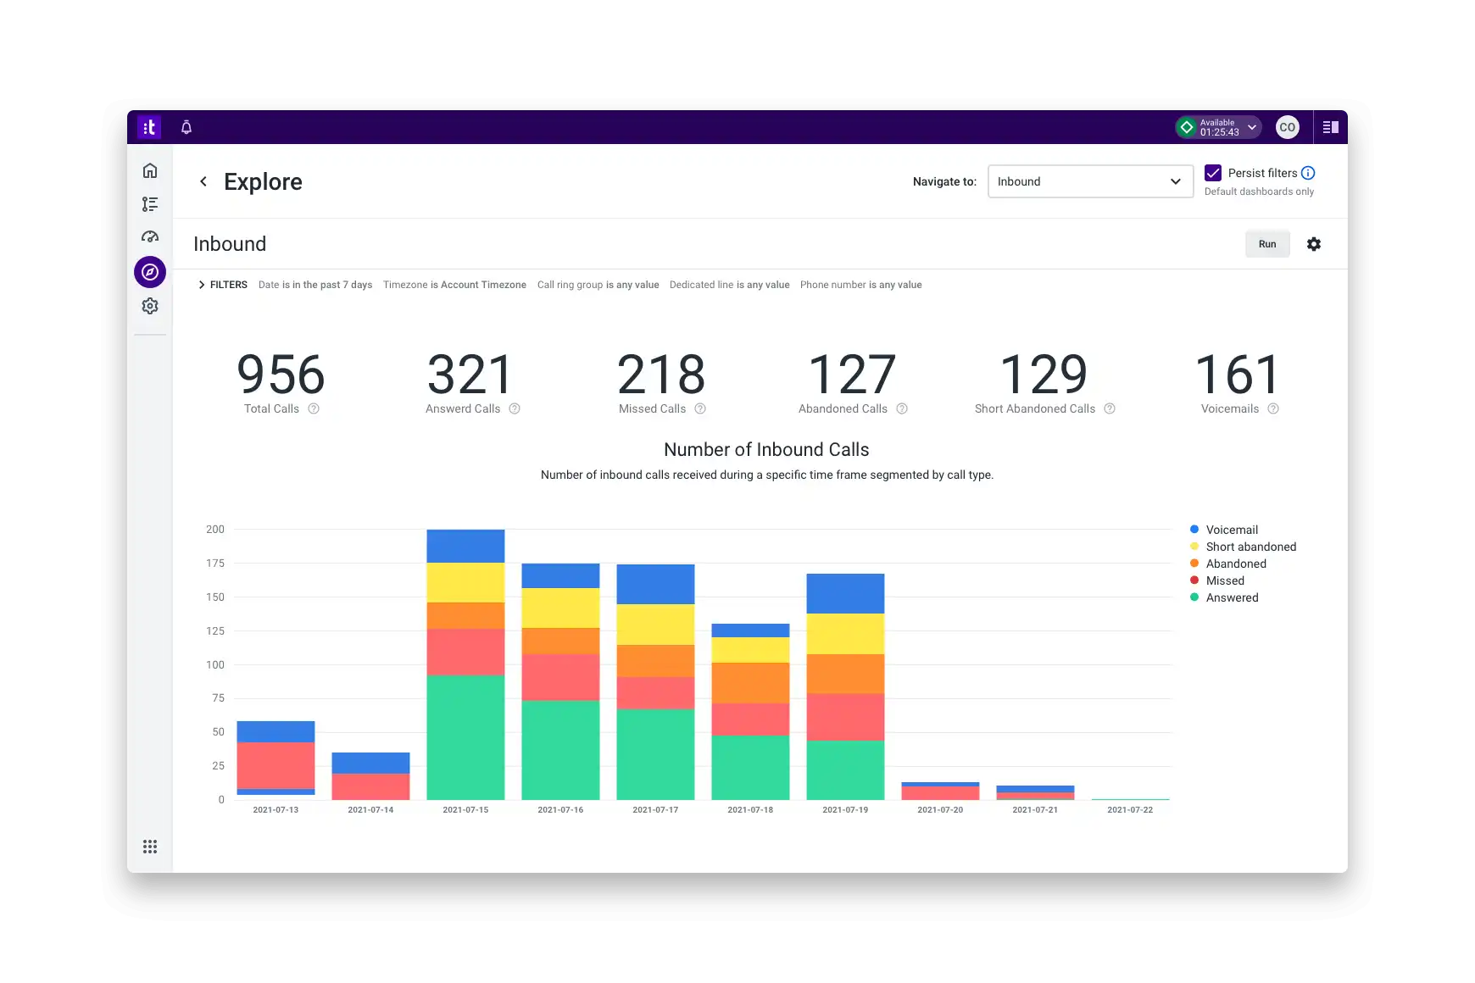1475x983 pixels.
Task: Open the Home icon in the sidebar
Action: (x=150, y=170)
